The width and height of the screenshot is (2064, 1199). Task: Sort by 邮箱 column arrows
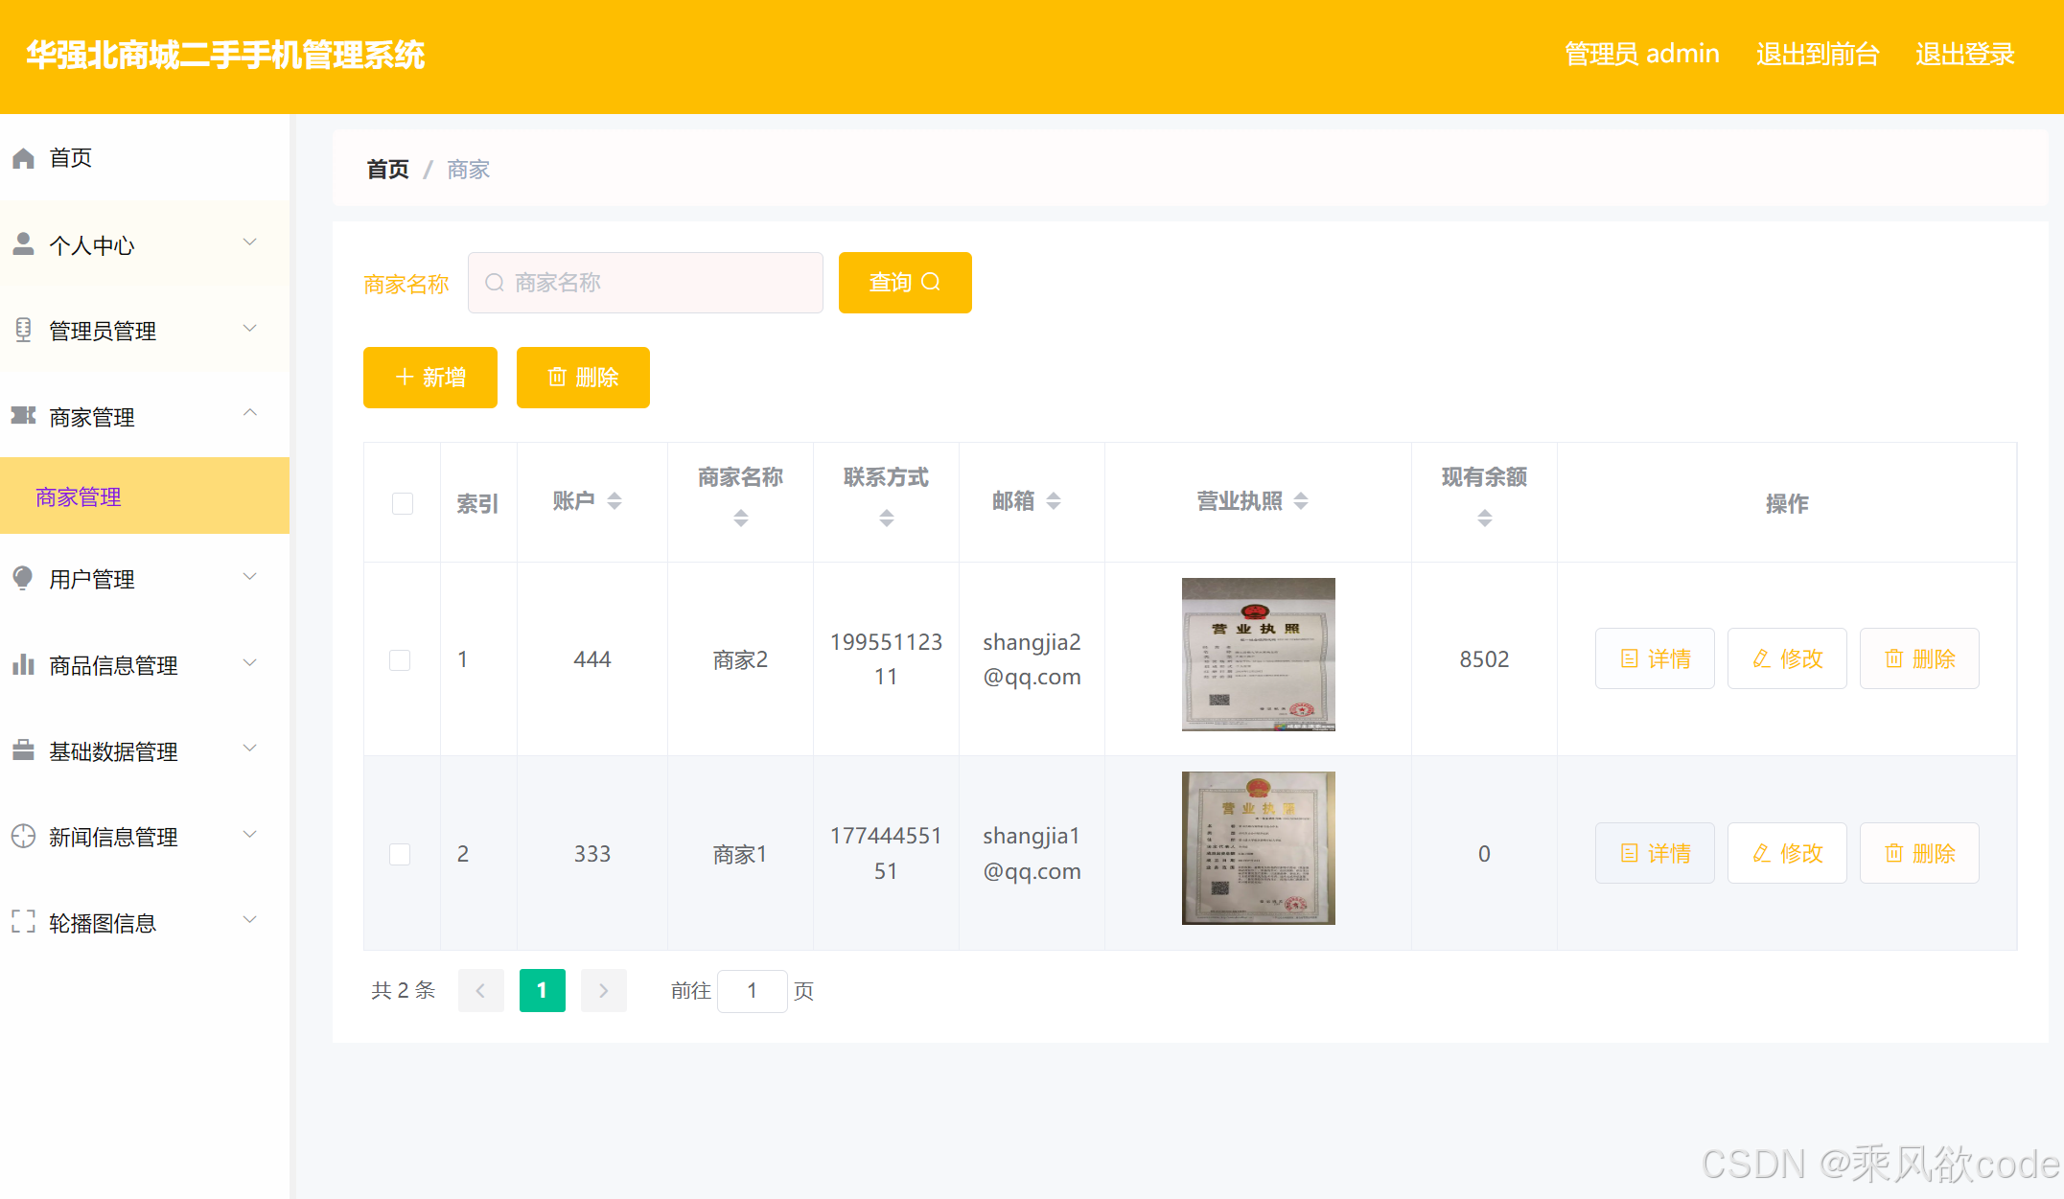click(1054, 500)
